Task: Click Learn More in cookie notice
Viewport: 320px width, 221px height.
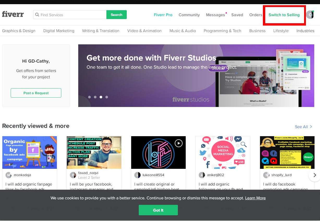Action: tap(255, 198)
